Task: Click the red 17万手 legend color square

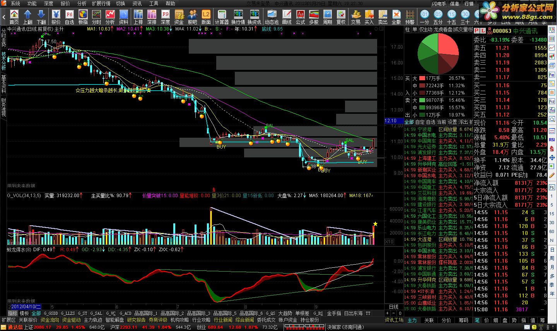Action: pos(422,78)
